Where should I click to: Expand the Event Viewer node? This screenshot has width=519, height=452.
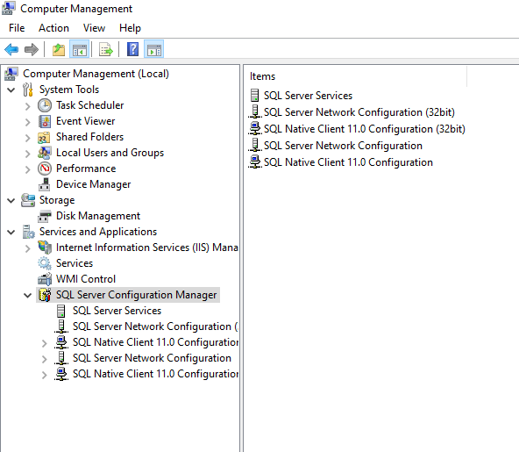tap(28, 122)
